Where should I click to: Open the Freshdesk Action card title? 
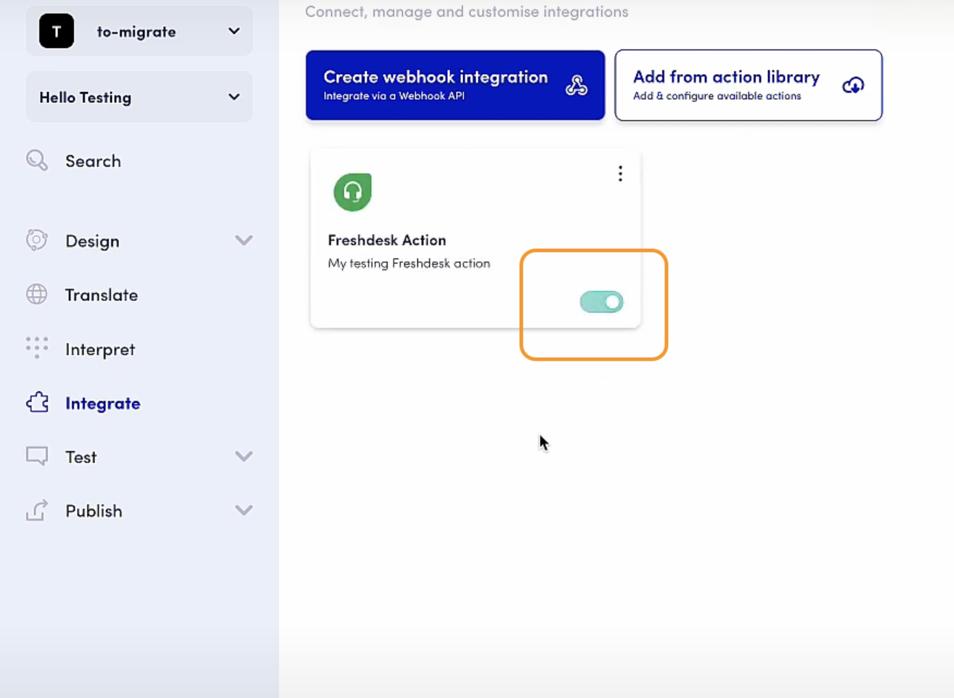[387, 240]
